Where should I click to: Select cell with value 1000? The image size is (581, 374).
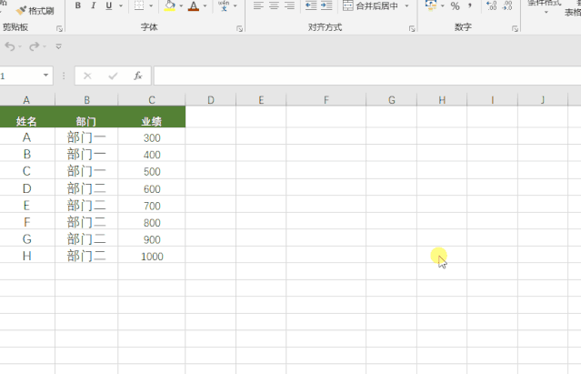[152, 255]
